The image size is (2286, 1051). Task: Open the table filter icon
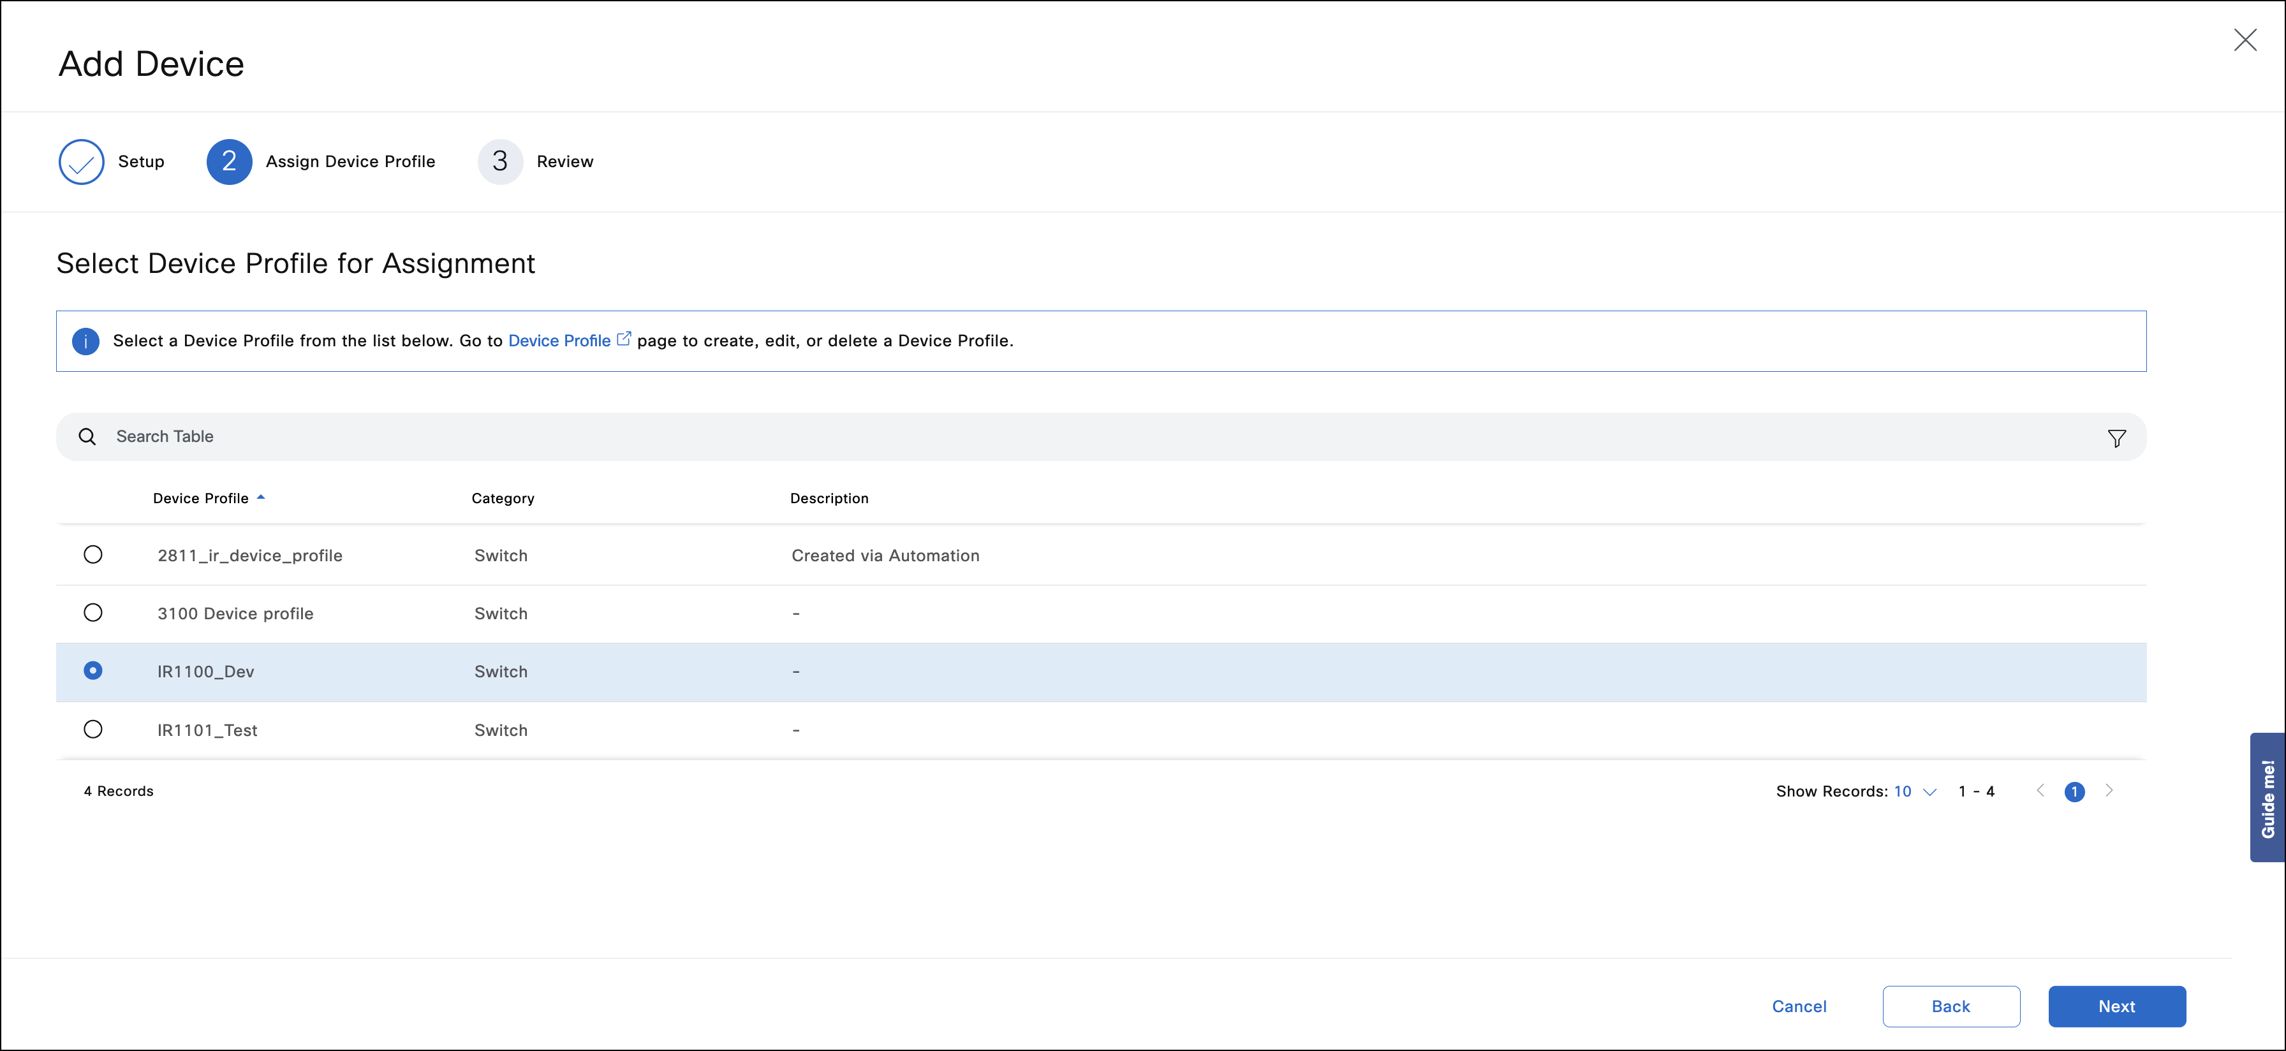click(x=2118, y=437)
